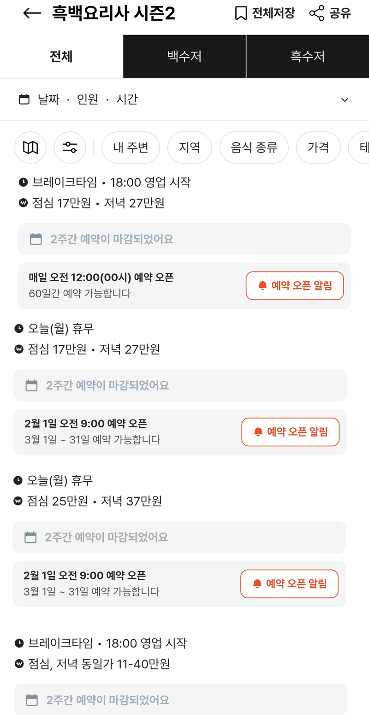Tap 2주간 예약이 마감되었어요 bar at the bottom
This screenshot has height=715, width=369.
pos(180,700)
